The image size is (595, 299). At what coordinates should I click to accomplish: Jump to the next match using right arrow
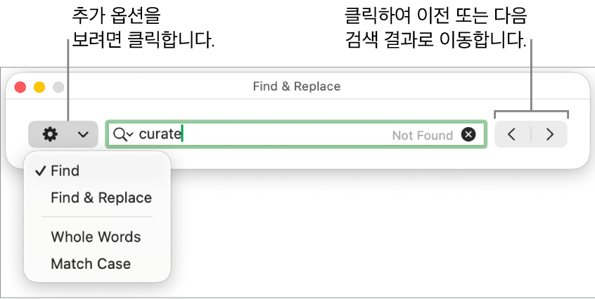[550, 134]
